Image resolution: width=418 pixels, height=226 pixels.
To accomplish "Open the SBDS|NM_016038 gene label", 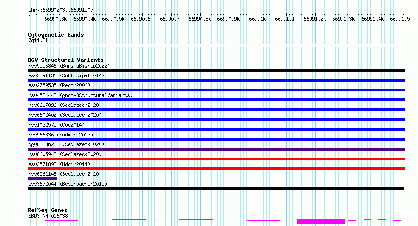I will tap(48, 216).
